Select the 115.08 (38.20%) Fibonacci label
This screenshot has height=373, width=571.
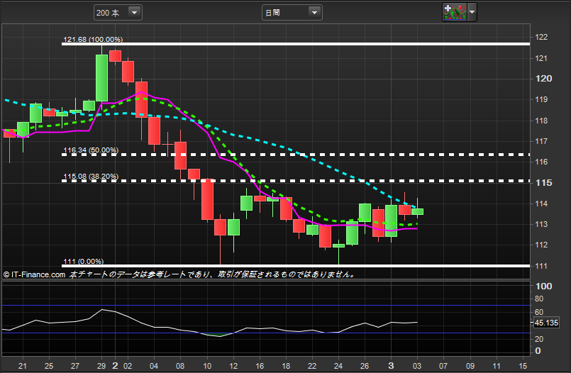(91, 177)
